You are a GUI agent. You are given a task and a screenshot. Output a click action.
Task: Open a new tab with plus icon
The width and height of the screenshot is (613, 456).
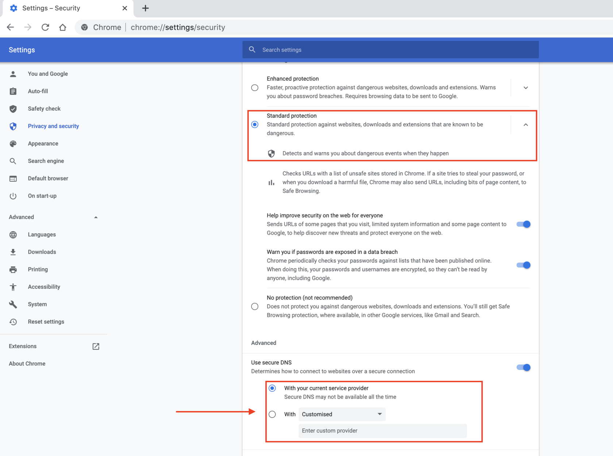[145, 8]
